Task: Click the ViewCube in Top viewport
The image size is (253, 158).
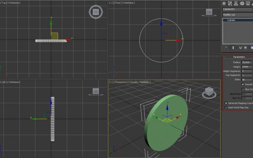Action: point(96,12)
